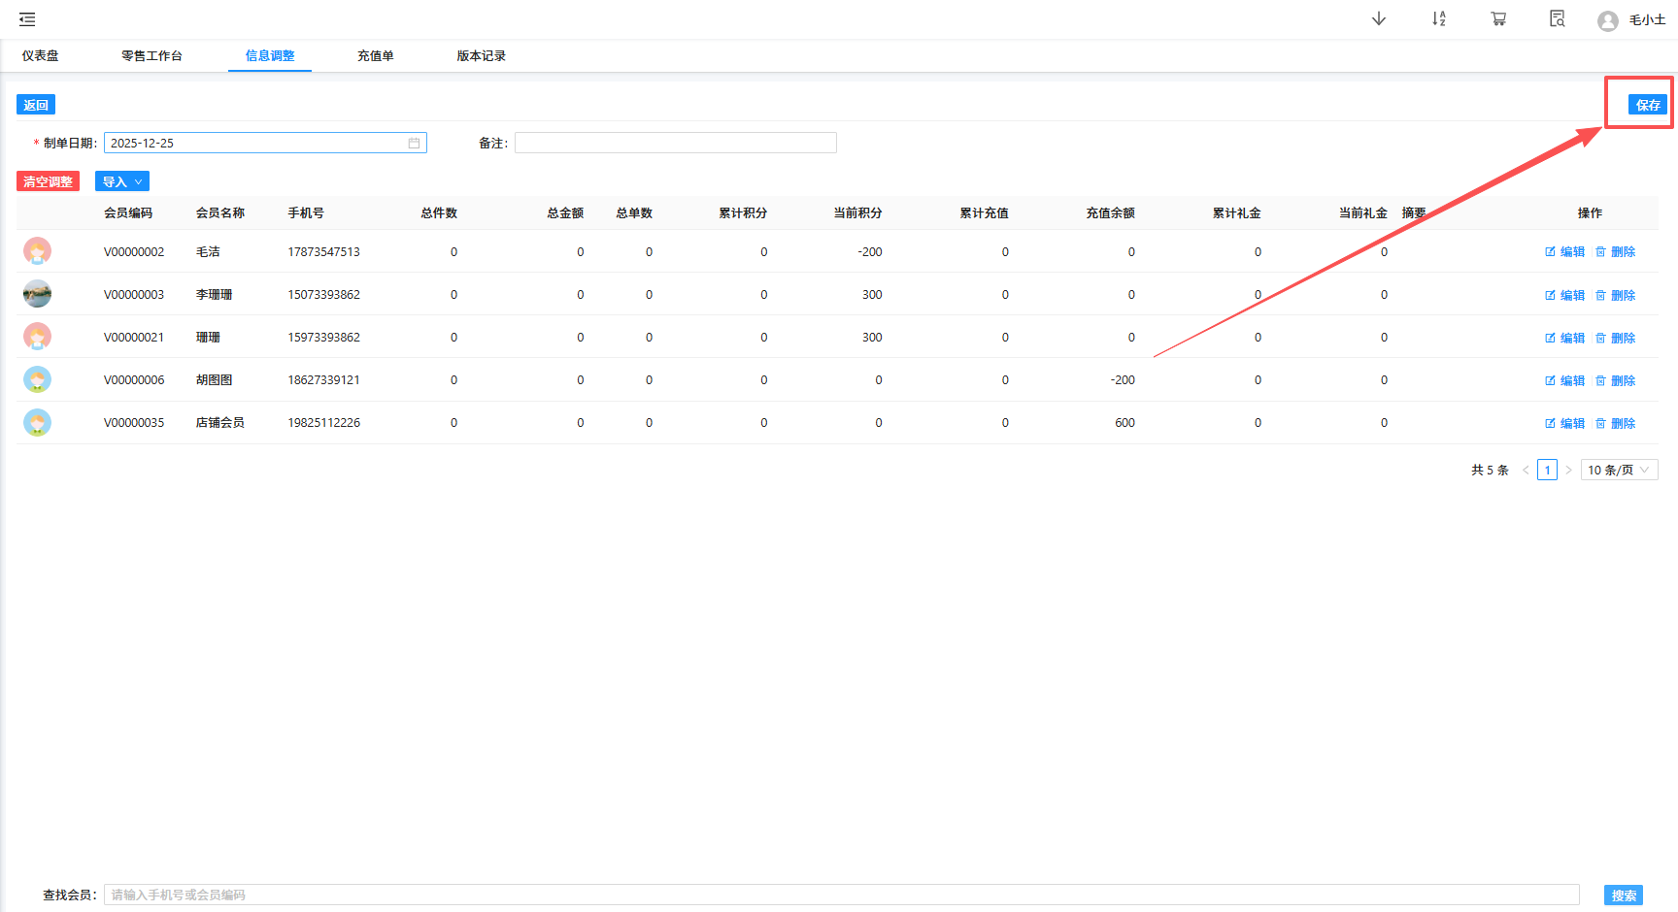Edit member V00000002 毛洁 row
Image resolution: width=1678 pixels, height=912 pixels.
point(1564,252)
